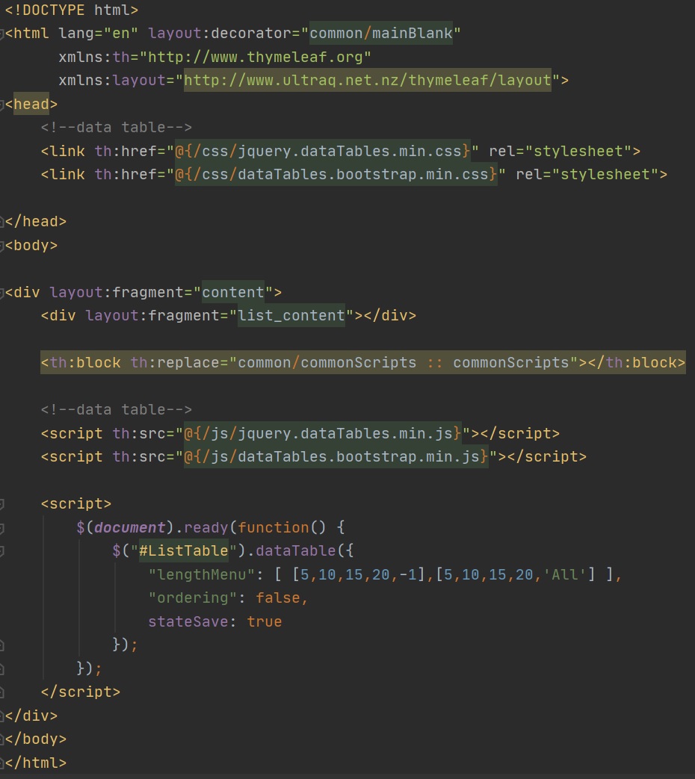Image resolution: width=695 pixels, height=779 pixels.
Task: Click the stateSave true value
Action: pos(265,621)
